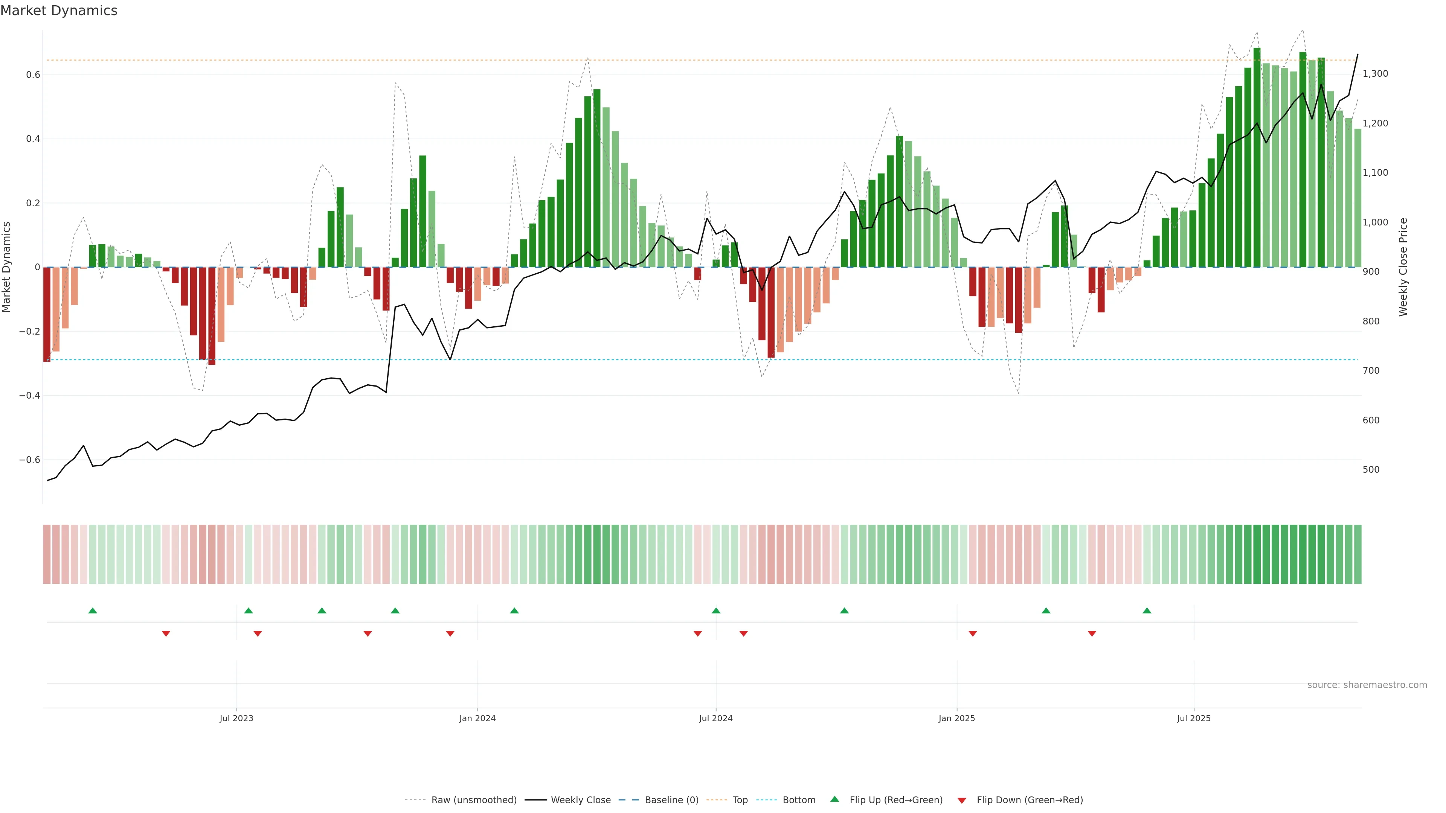
Task: Click the earliest green flip-up triangle marker
Action: click(93, 611)
